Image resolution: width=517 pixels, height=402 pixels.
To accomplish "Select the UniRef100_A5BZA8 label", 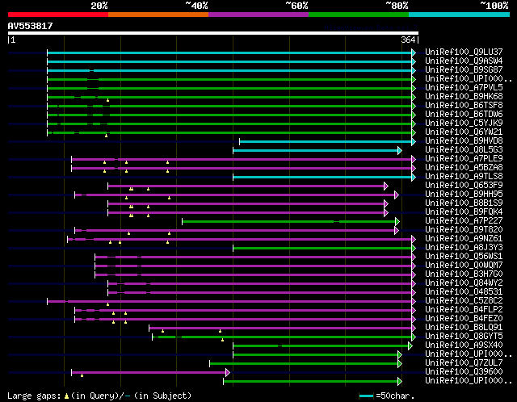I will click(464, 167).
